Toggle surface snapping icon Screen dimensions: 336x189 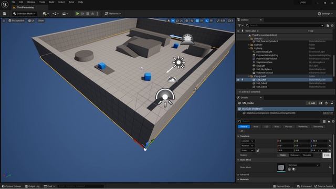point(192,20)
